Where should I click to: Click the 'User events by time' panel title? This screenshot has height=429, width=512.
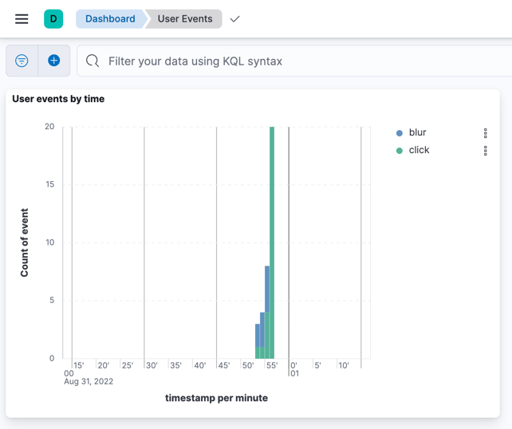[58, 99]
